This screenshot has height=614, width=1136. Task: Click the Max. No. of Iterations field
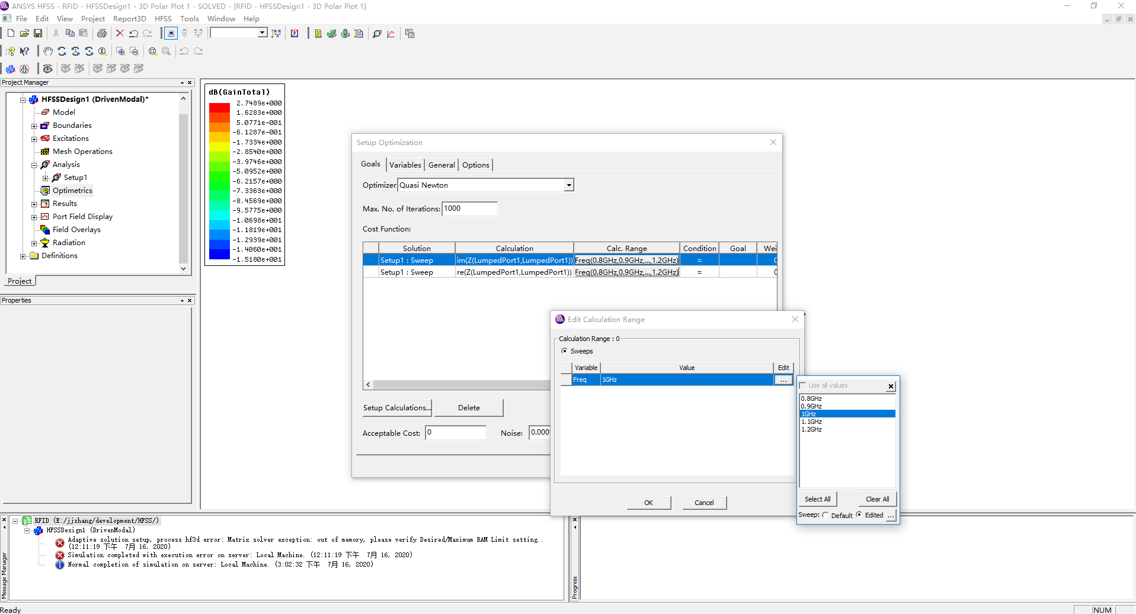469,208
